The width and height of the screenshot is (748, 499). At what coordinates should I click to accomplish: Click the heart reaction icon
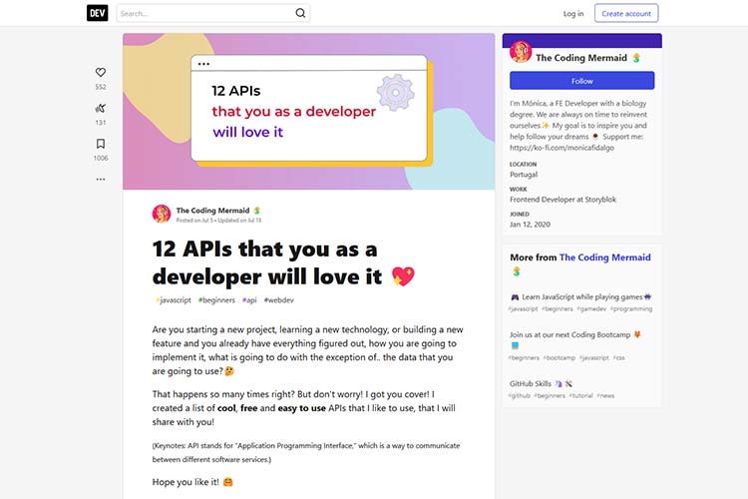(101, 72)
